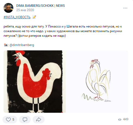Click the camera emoji before the mention
The height and width of the screenshot is (125, 133).
[x=6, y=45]
